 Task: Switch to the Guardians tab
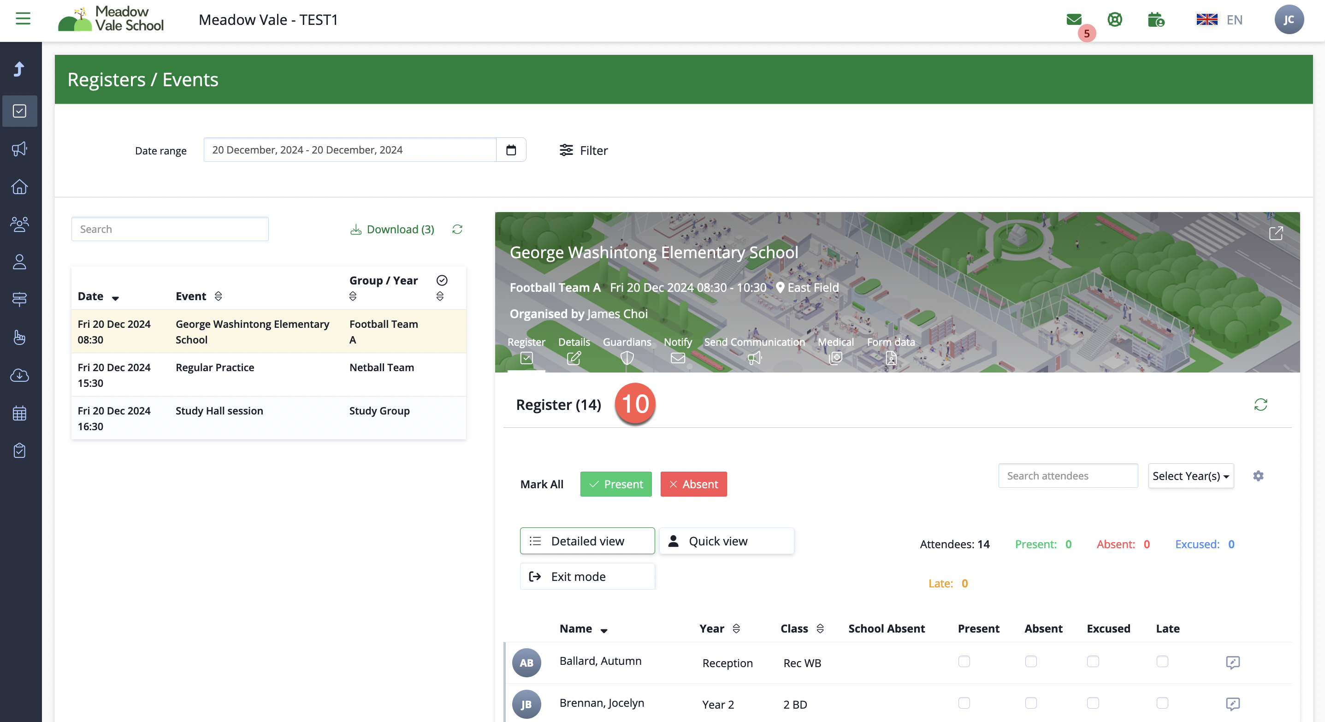[627, 350]
